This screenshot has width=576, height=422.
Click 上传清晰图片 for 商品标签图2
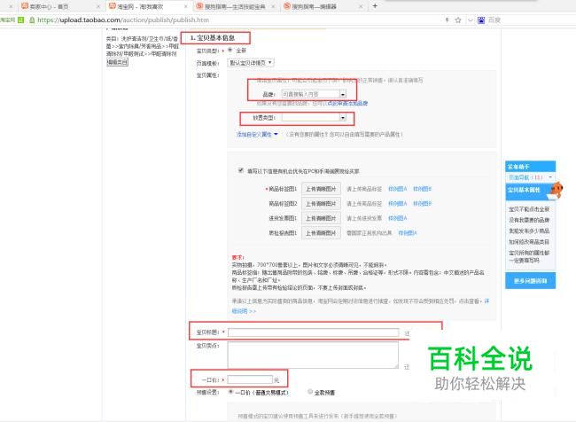click(x=321, y=204)
